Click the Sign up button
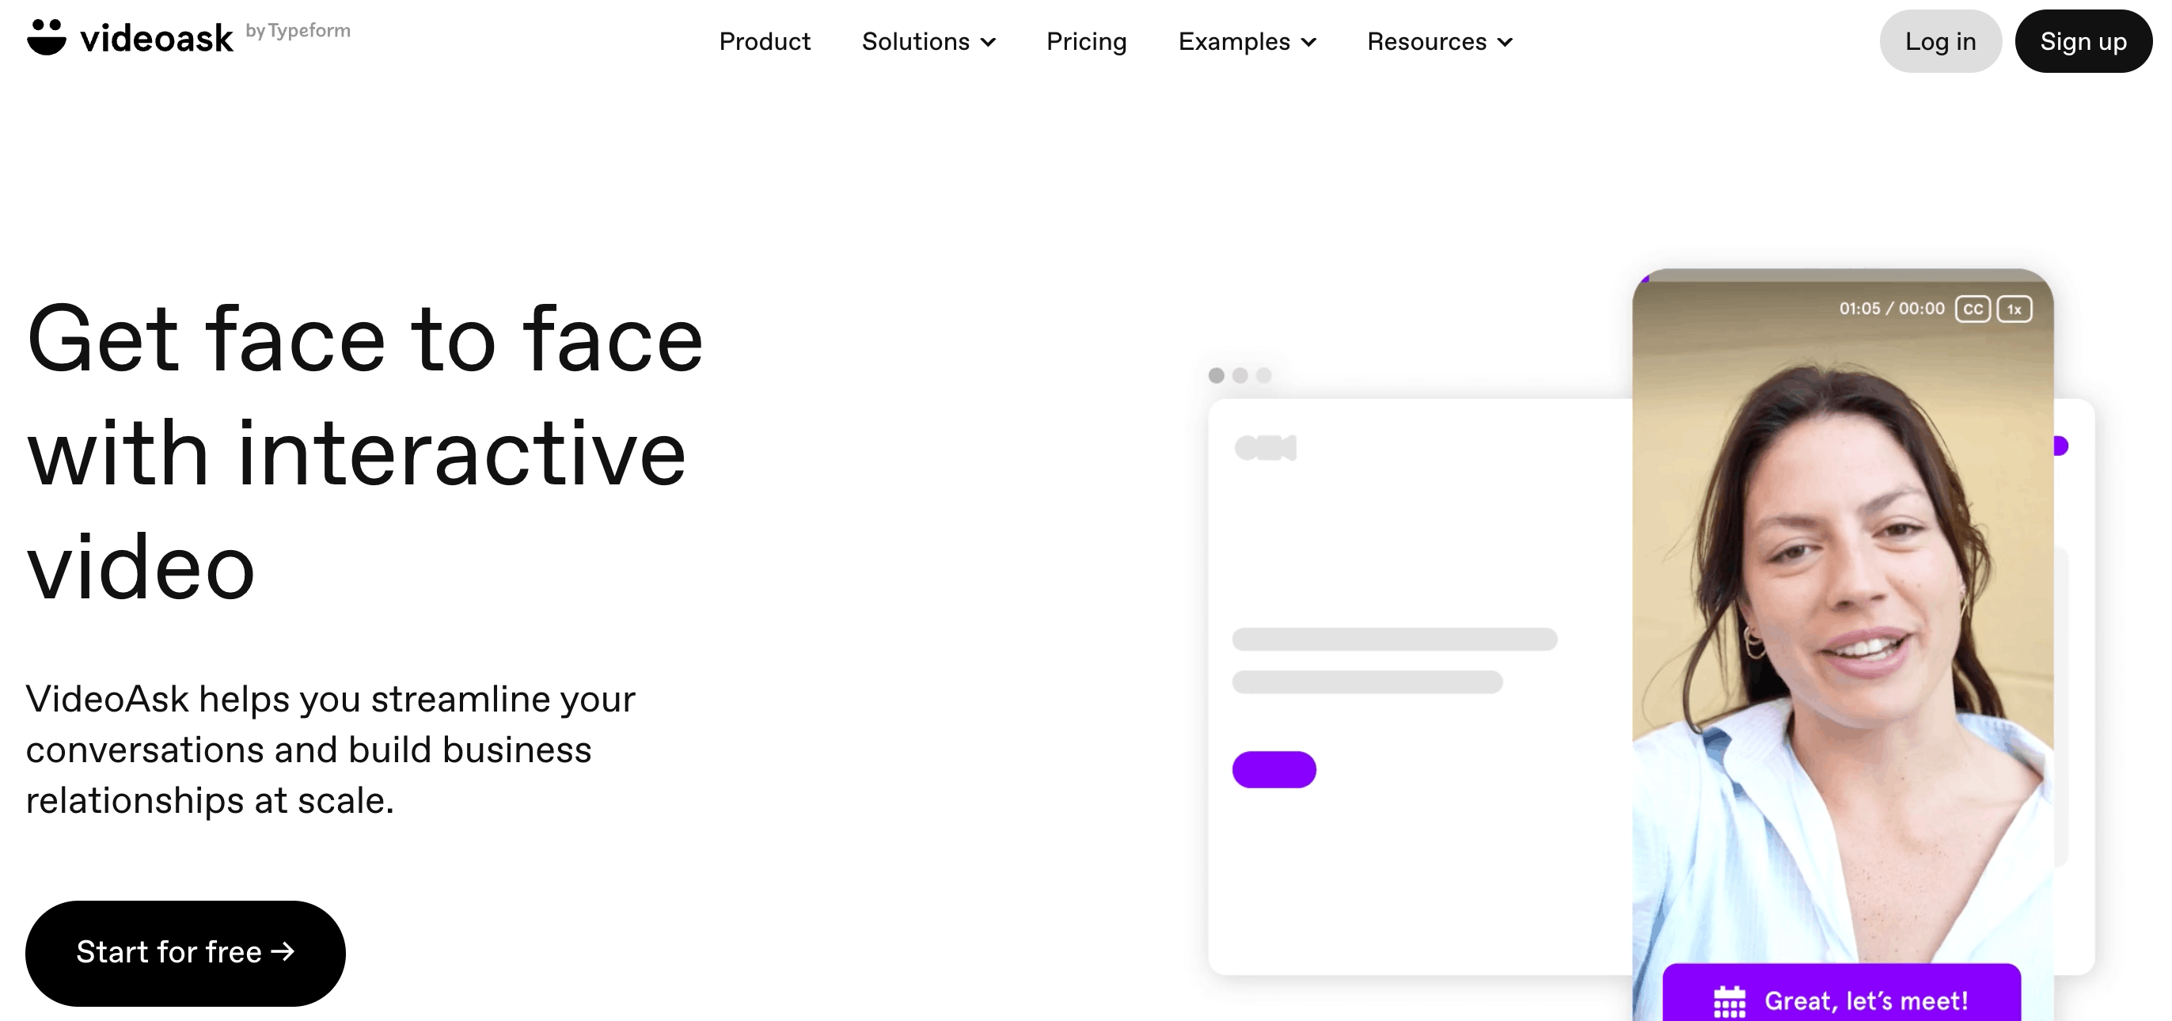Viewport: 2172px width, 1021px height. click(2083, 41)
